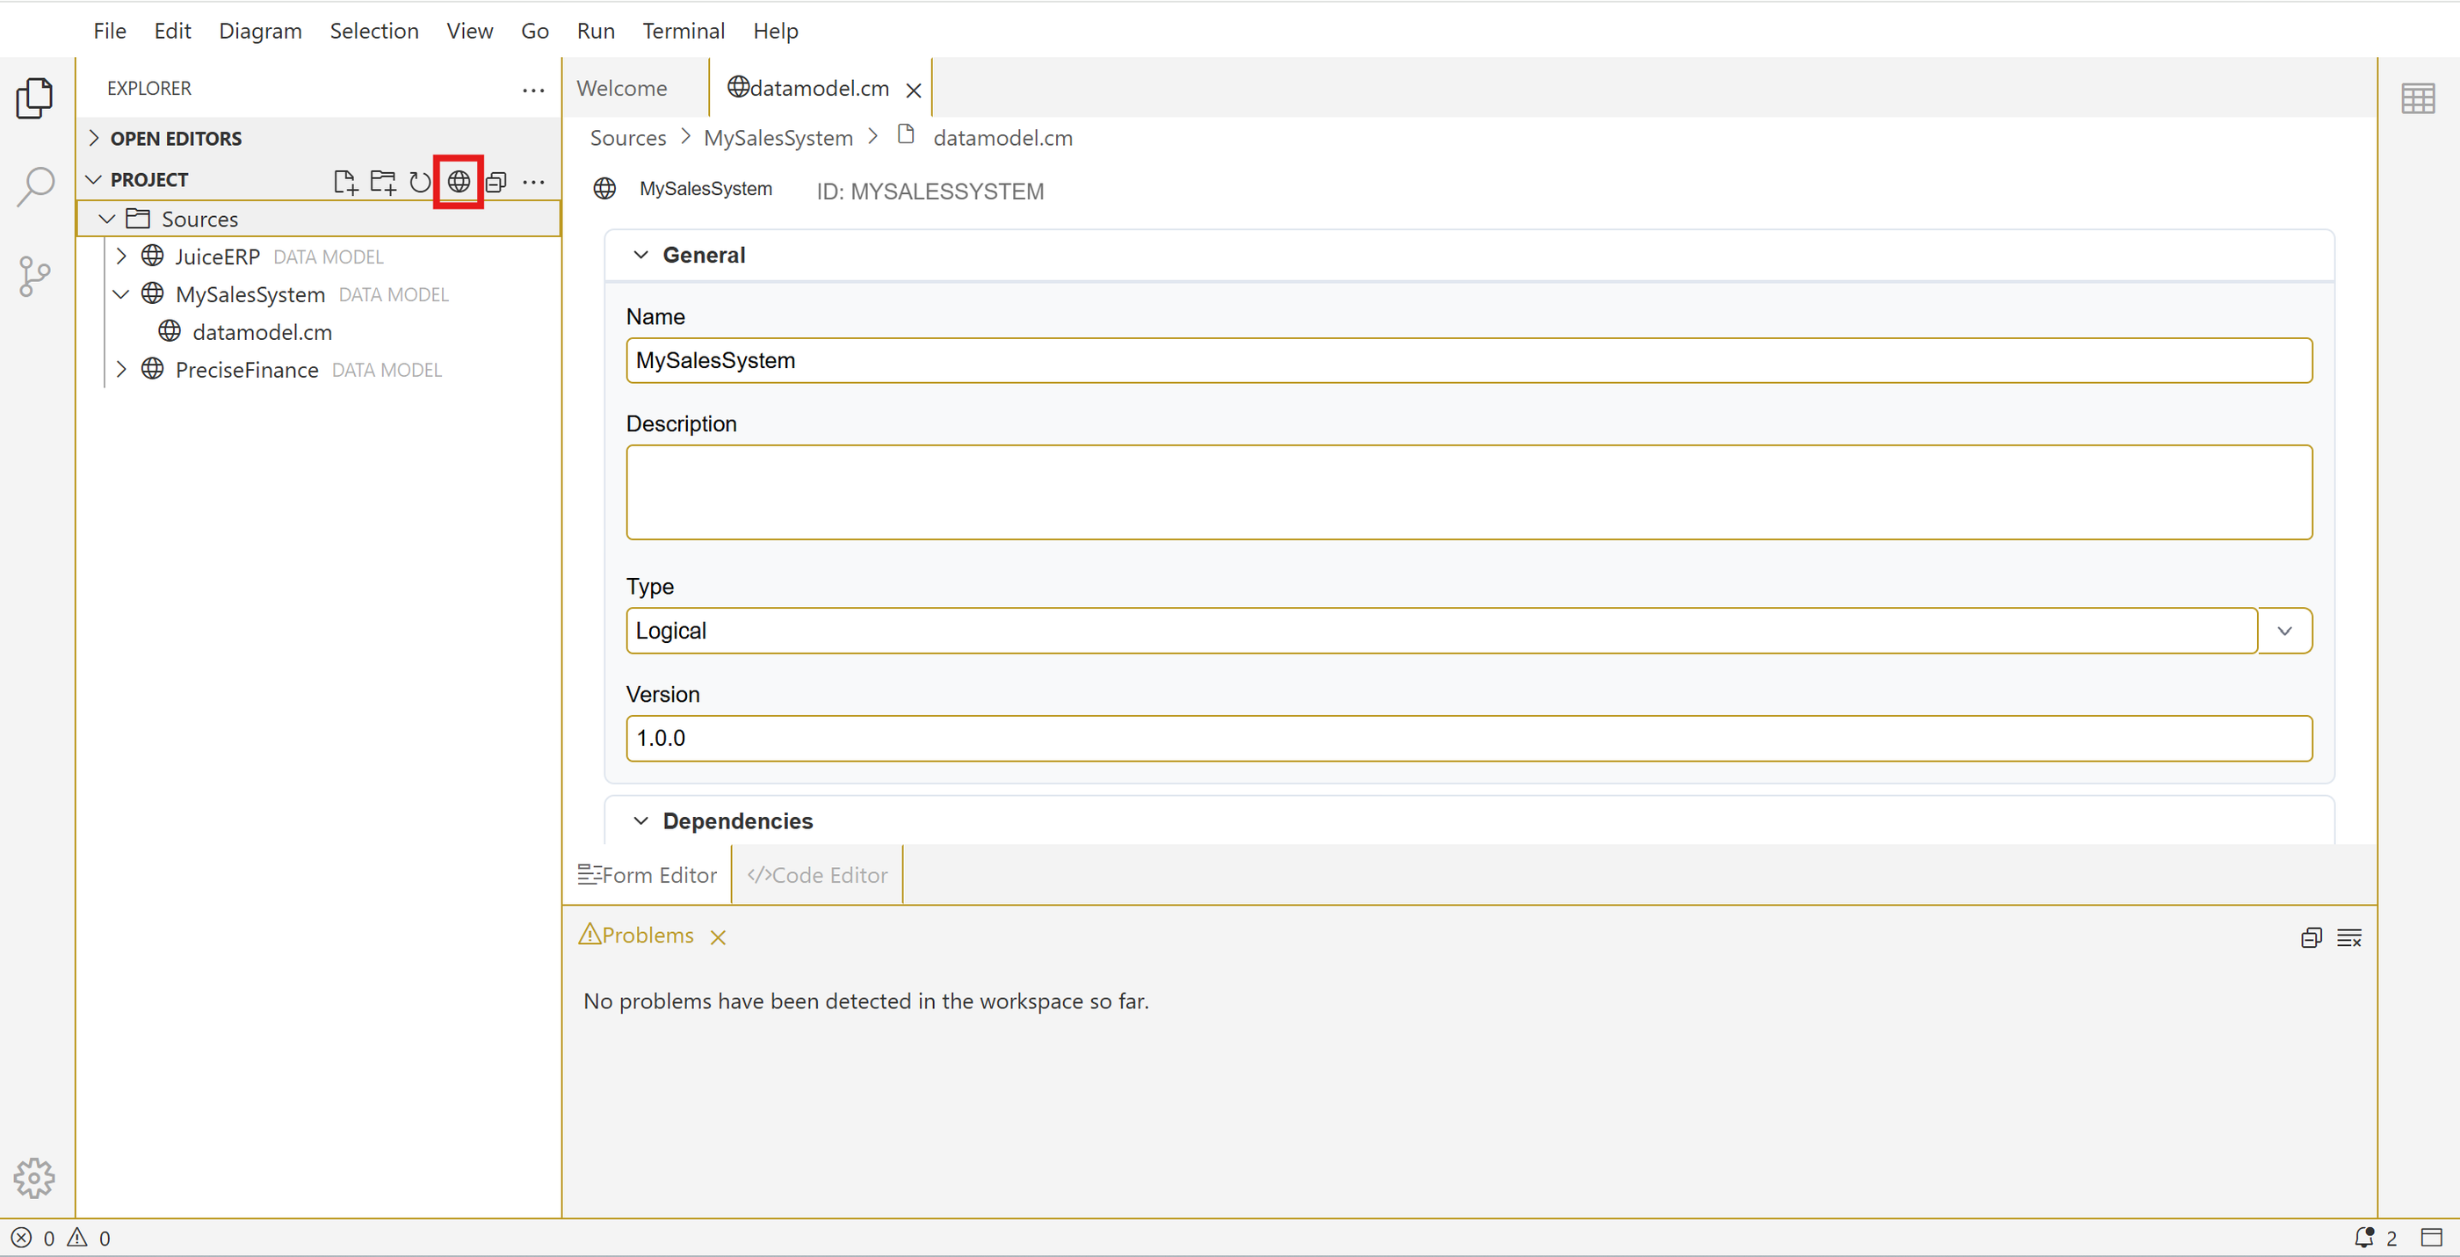Screen dimensions: 2460x1257
Task: Open Source Control view icon
Action: coord(35,276)
